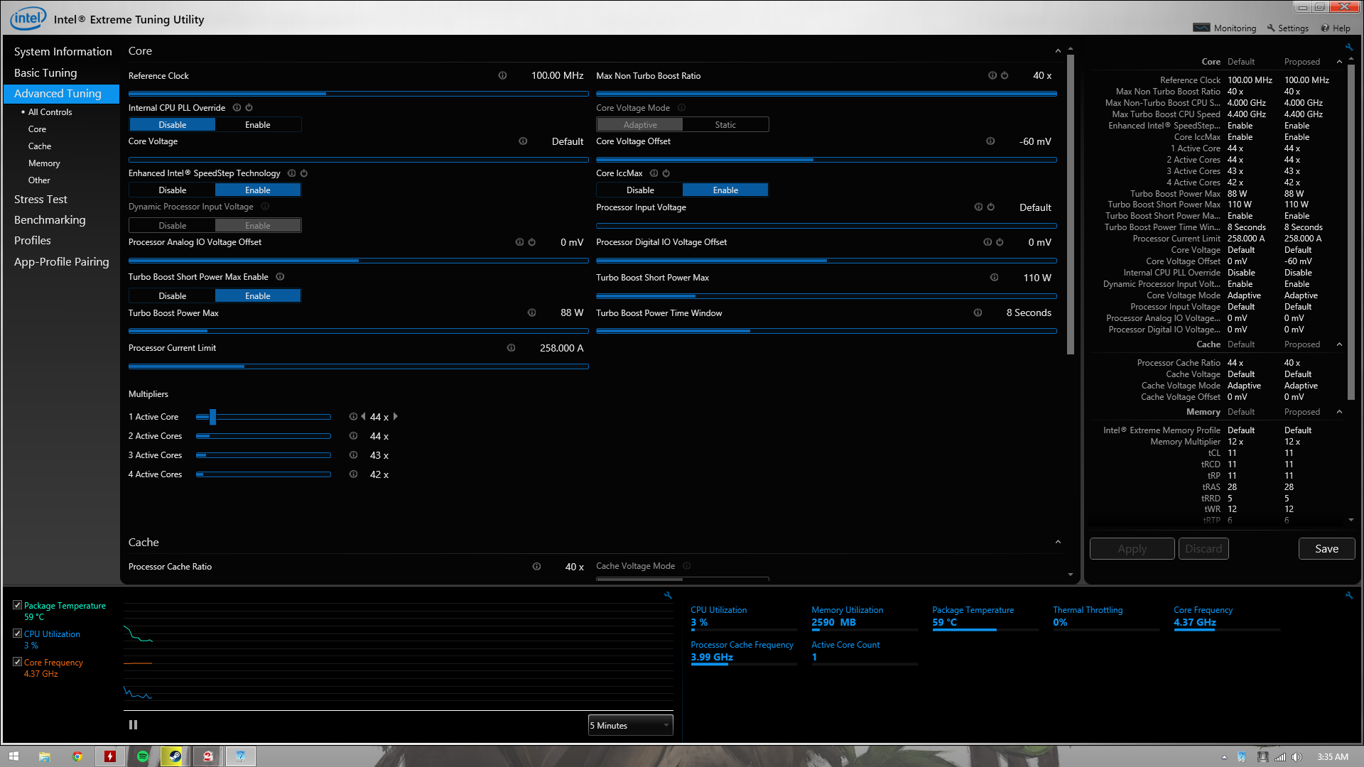Click the info icon for Processor Digital IO Voltage Offset
This screenshot has height=767, width=1364.
pyautogui.click(x=987, y=242)
